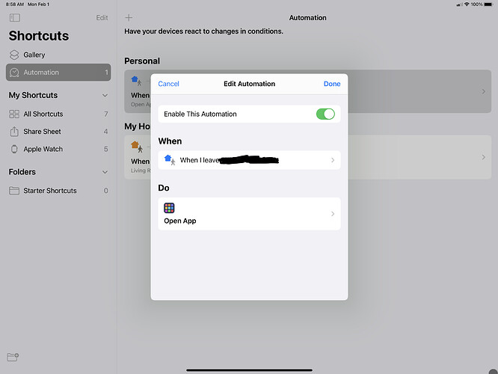This screenshot has width=498, height=374.
Task: Tap Cancel in Edit Automation dialog
Action: 169,84
